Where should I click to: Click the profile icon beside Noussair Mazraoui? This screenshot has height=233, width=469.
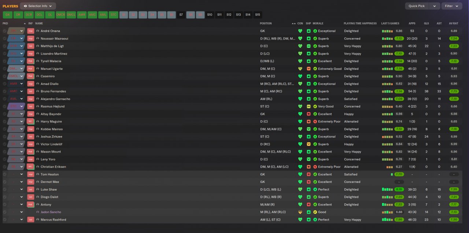38,38
